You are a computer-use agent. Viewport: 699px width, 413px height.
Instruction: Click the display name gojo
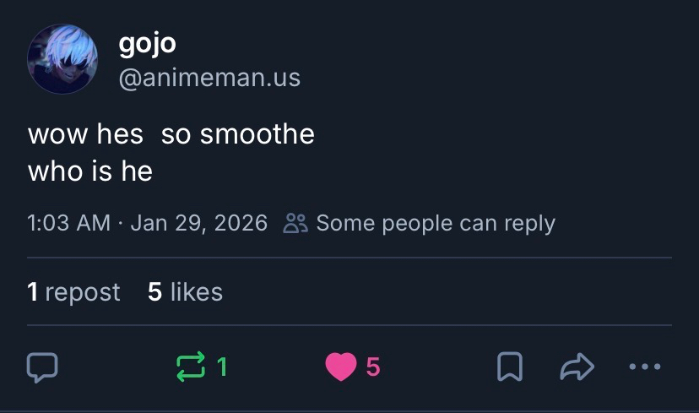[147, 43]
